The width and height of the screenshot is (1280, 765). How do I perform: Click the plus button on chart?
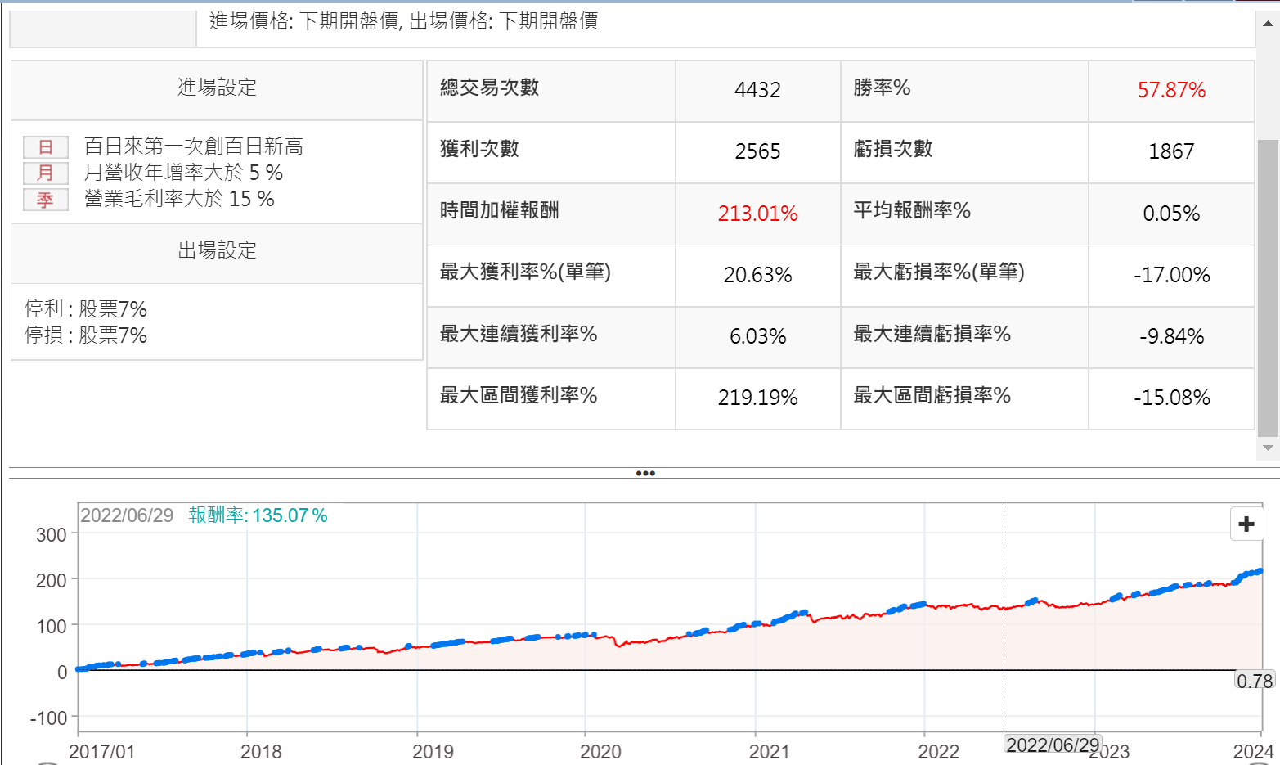tap(1246, 524)
